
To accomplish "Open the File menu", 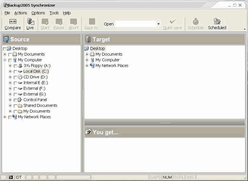I will (7, 13).
